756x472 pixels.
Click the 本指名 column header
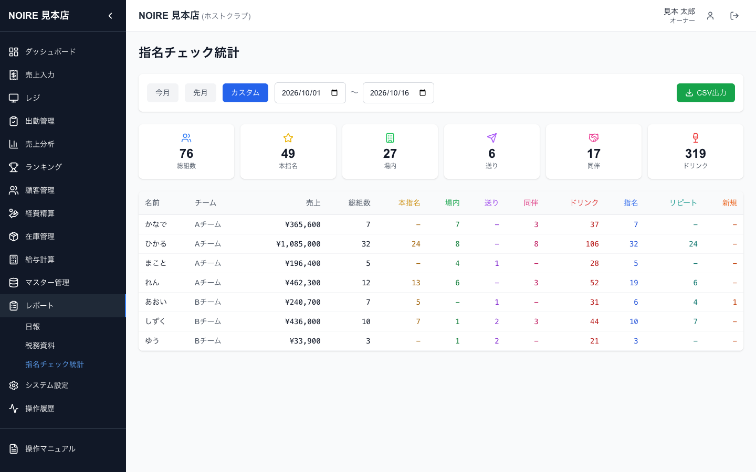(409, 203)
